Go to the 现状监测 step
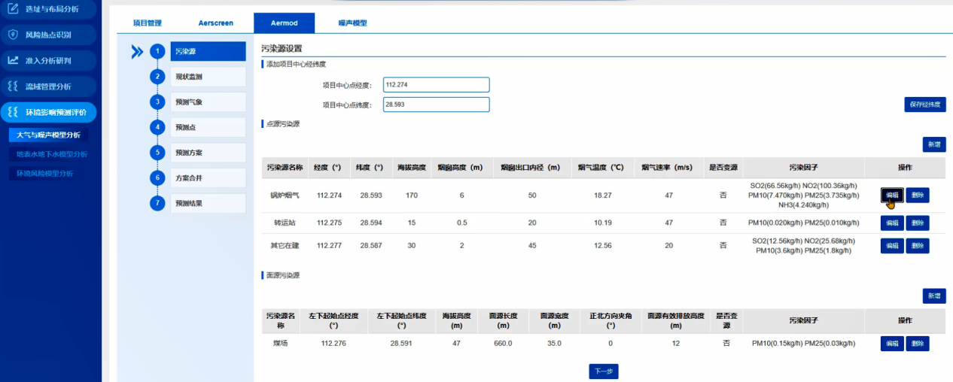 coord(208,77)
